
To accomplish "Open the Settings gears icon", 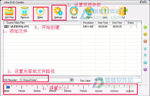I will [58, 11].
